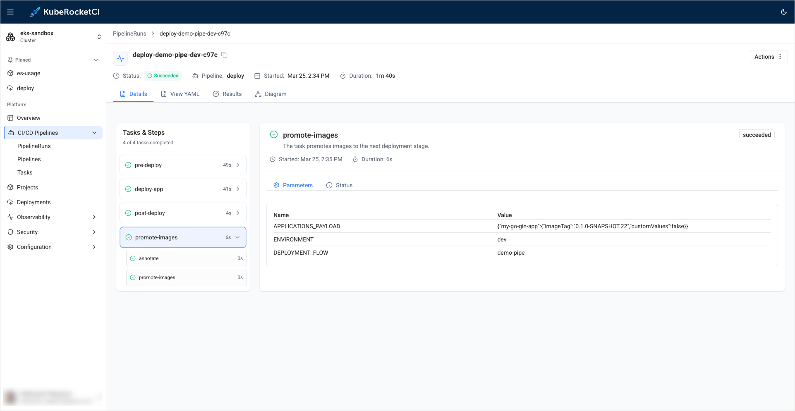Open PipelineRuns breadcrumb link

click(x=129, y=33)
